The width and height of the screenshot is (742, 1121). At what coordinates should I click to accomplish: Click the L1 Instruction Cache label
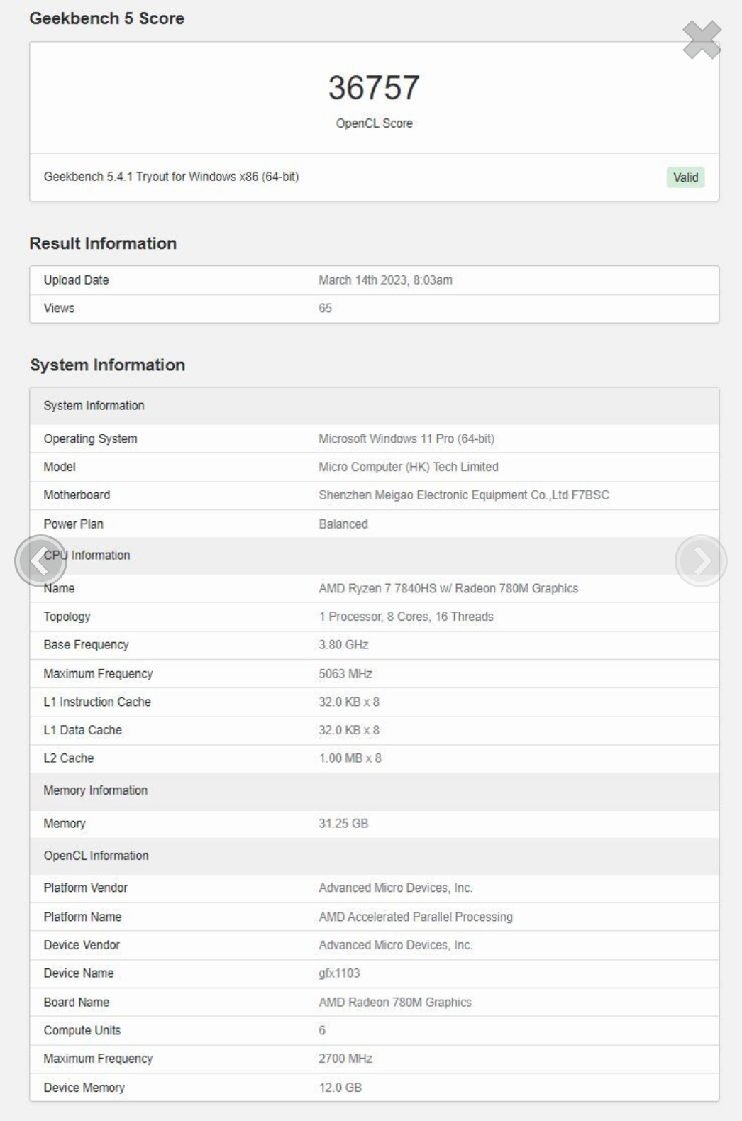click(x=97, y=702)
